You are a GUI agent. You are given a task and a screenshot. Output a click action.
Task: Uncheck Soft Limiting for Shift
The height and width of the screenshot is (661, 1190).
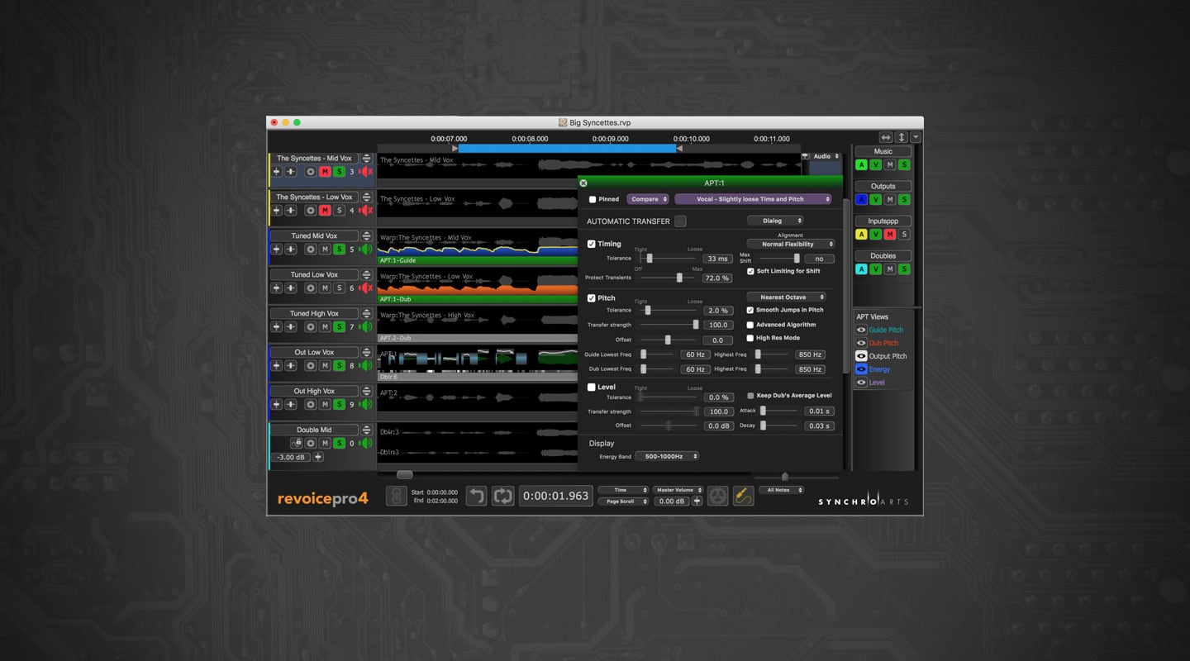(750, 271)
